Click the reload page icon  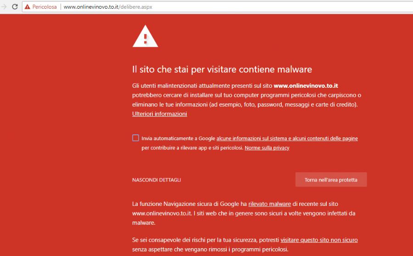(x=15, y=7)
